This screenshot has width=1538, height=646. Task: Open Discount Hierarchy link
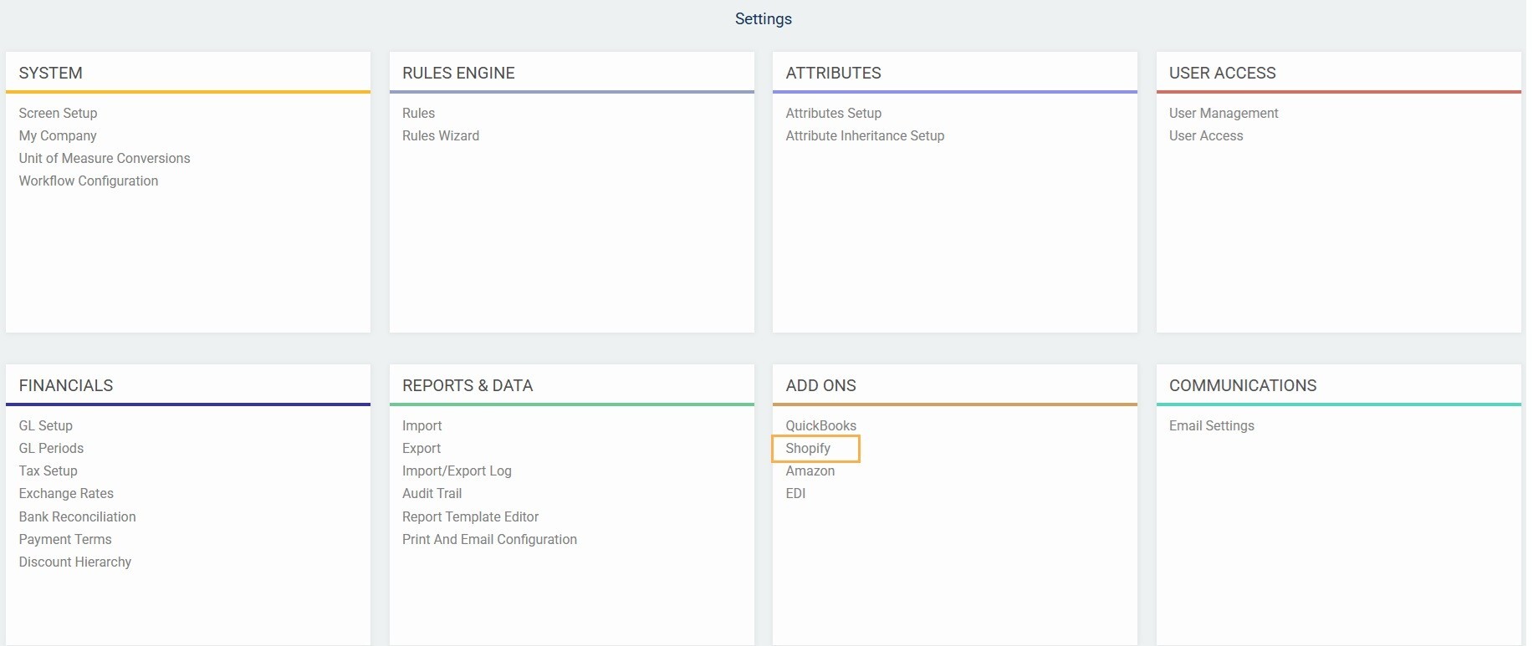75,562
